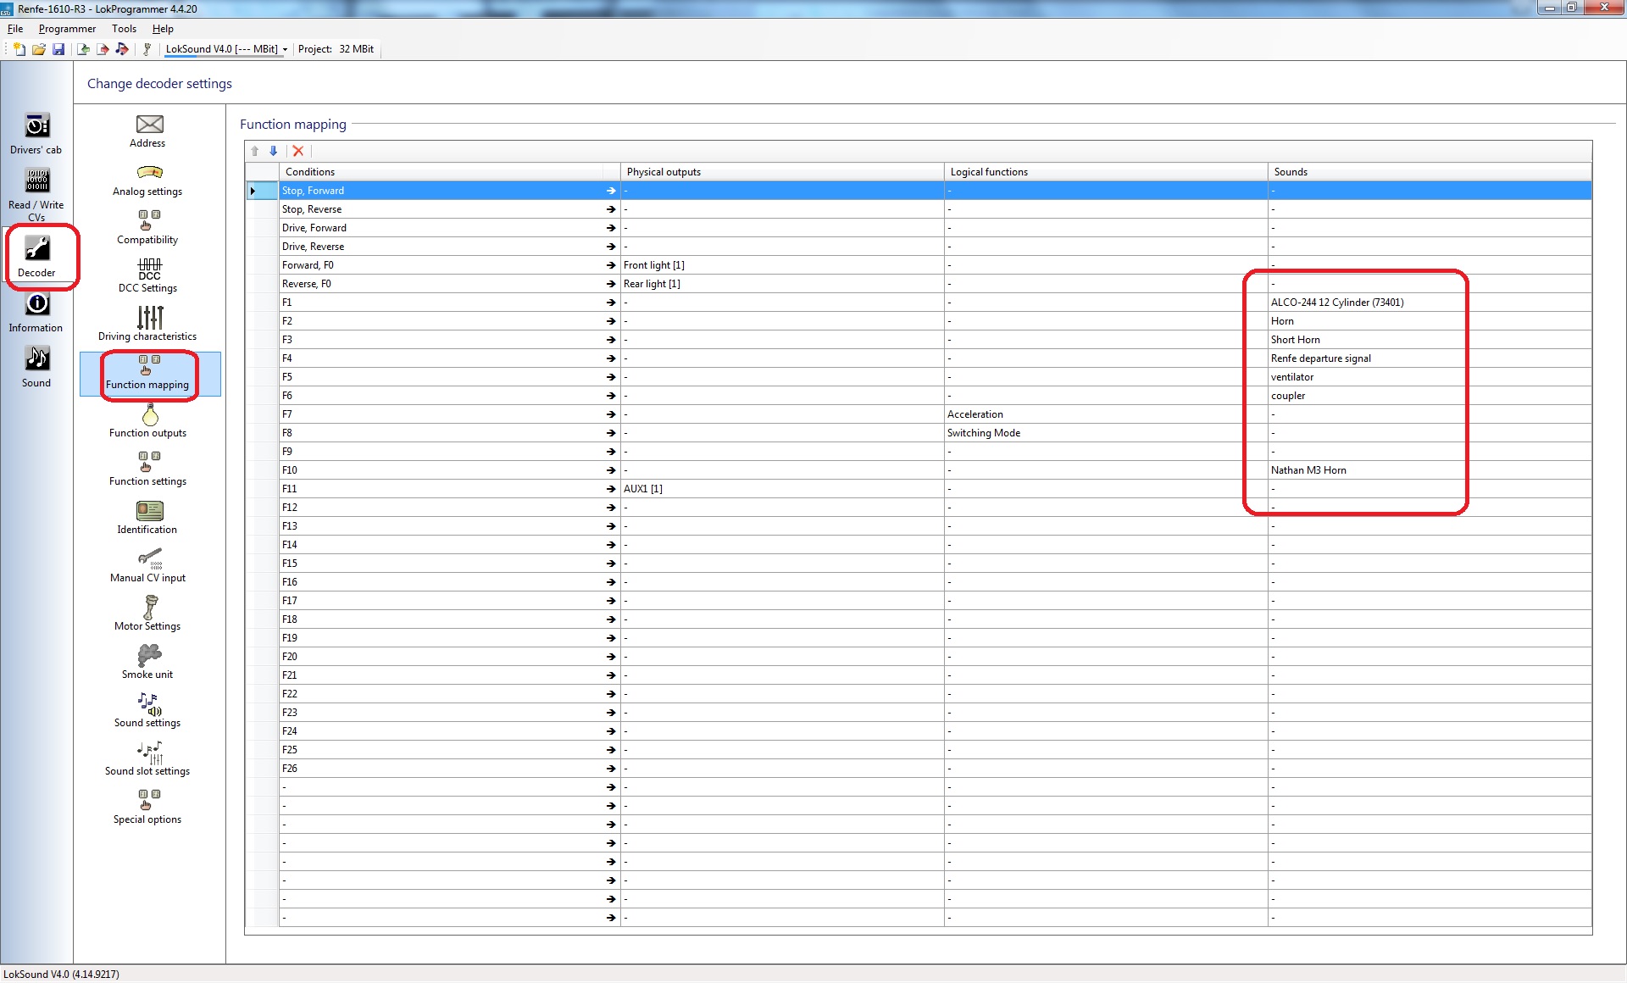Open Analog settings page

148,180
